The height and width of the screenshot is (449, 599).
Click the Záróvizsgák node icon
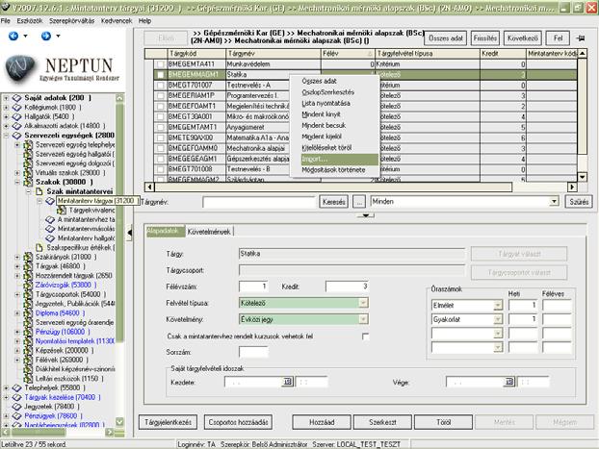(x=28, y=285)
